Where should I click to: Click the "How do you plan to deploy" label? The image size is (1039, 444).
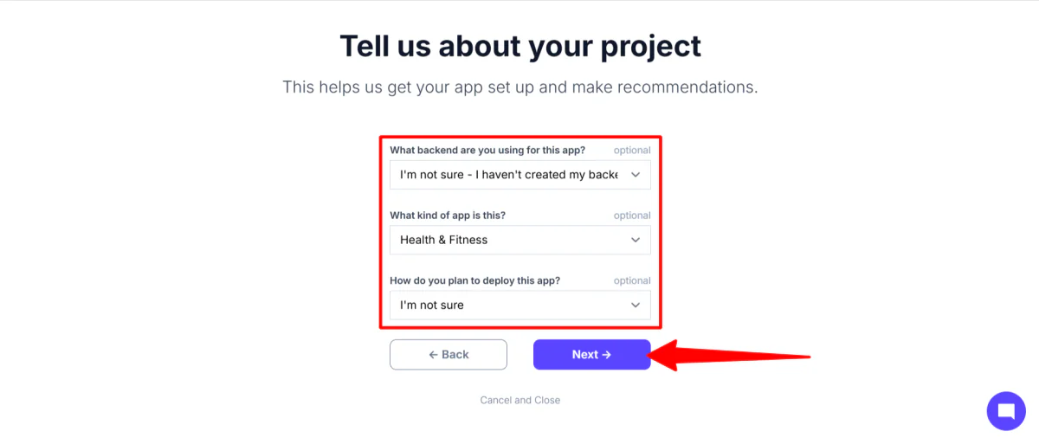pyautogui.click(x=474, y=280)
